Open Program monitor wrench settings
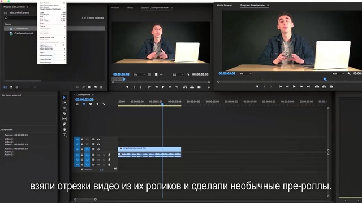 pyautogui.click(x=349, y=74)
